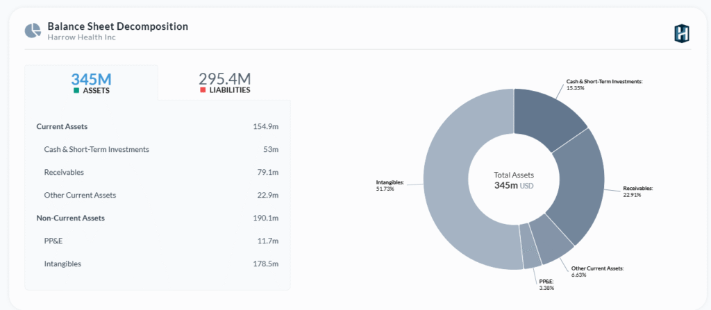This screenshot has width=711, height=310.
Task: Select the Intangibles row in the table
Action: click(x=62, y=264)
